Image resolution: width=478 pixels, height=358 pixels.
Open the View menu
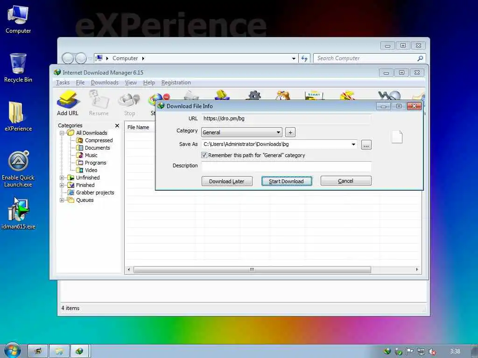(131, 83)
